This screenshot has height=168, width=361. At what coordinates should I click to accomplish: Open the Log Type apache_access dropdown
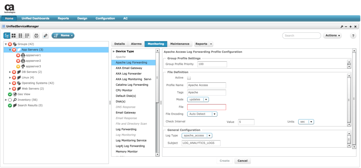(197, 135)
